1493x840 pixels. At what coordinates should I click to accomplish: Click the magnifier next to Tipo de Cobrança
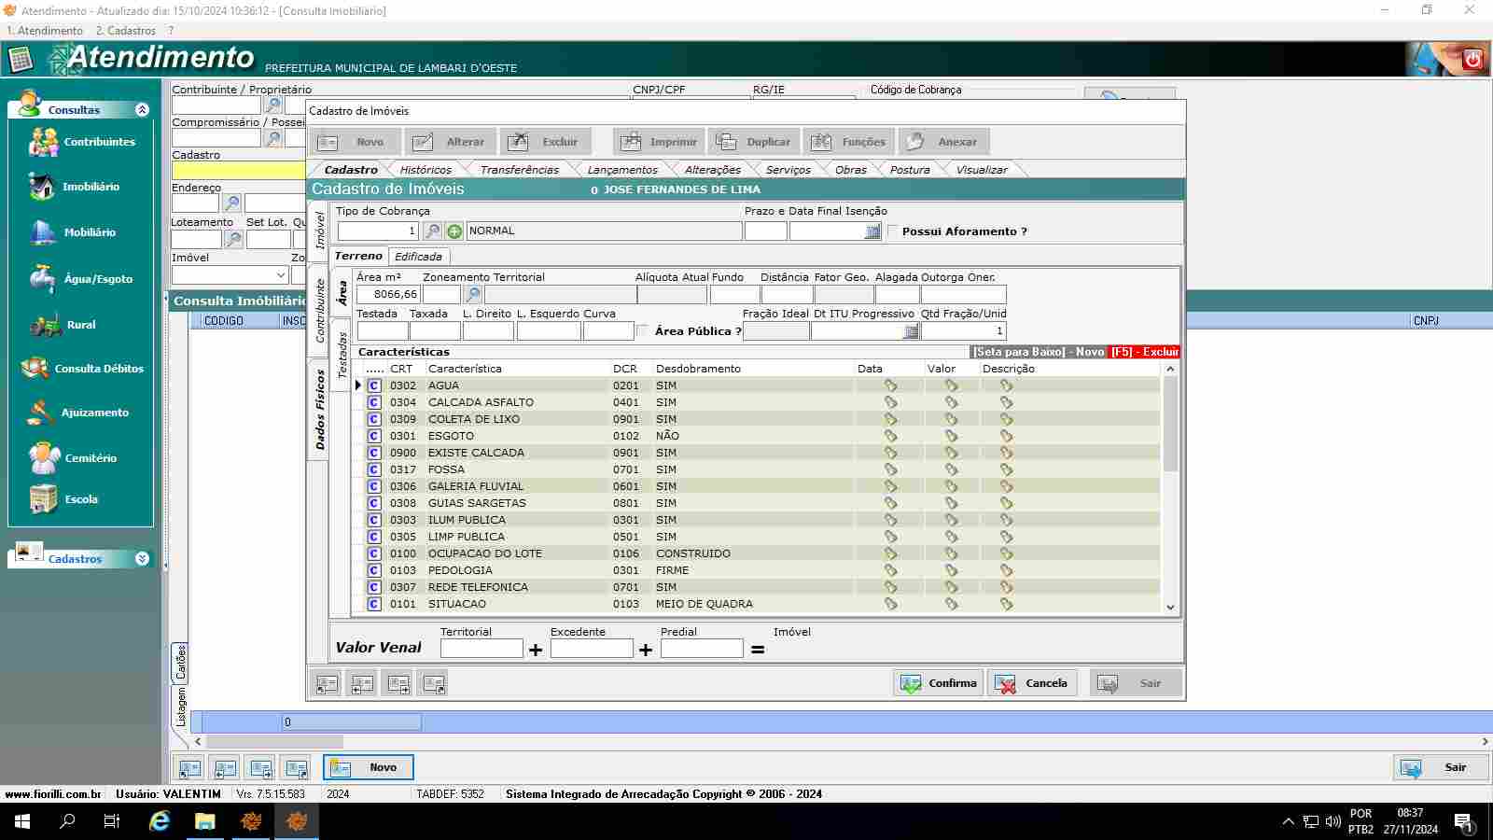[432, 231]
